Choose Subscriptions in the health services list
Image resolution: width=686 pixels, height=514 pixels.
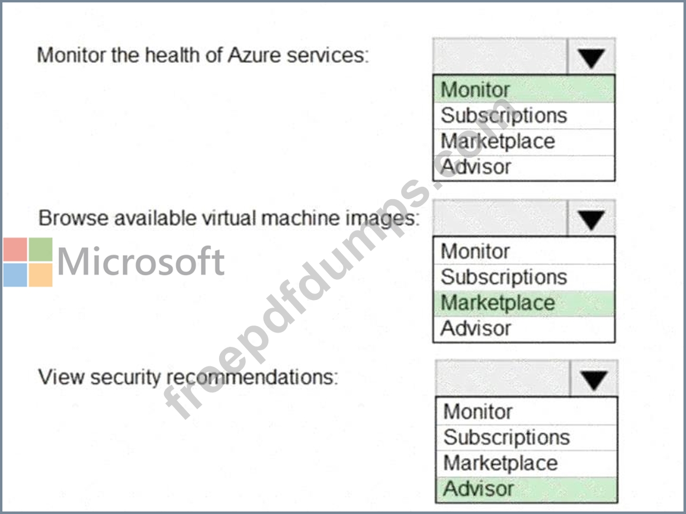(x=524, y=115)
